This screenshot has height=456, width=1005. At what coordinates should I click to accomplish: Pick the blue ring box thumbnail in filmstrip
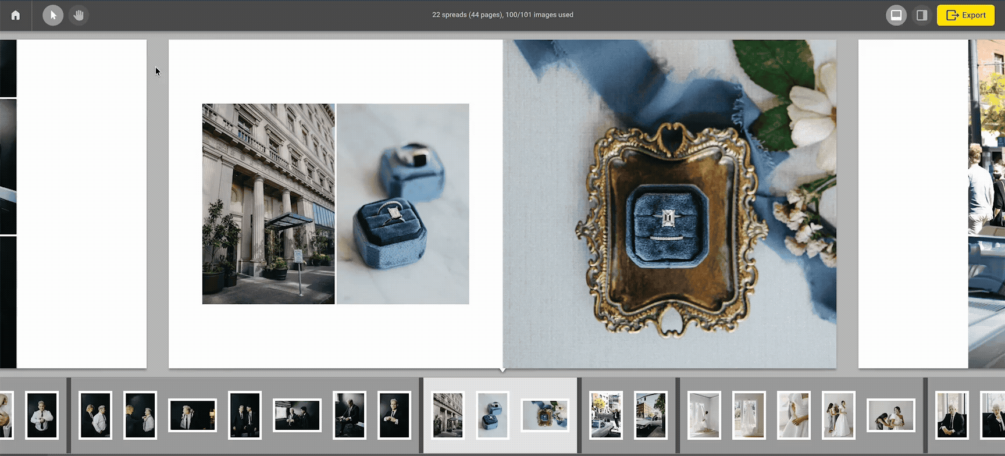pyautogui.click(x=493, y=415)
